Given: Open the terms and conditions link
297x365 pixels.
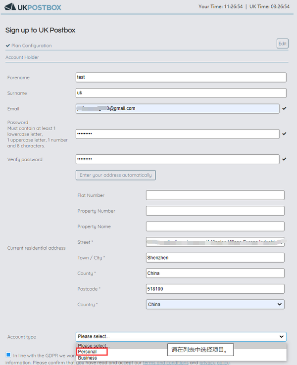Looking at the screenshot, I should 165,363.
